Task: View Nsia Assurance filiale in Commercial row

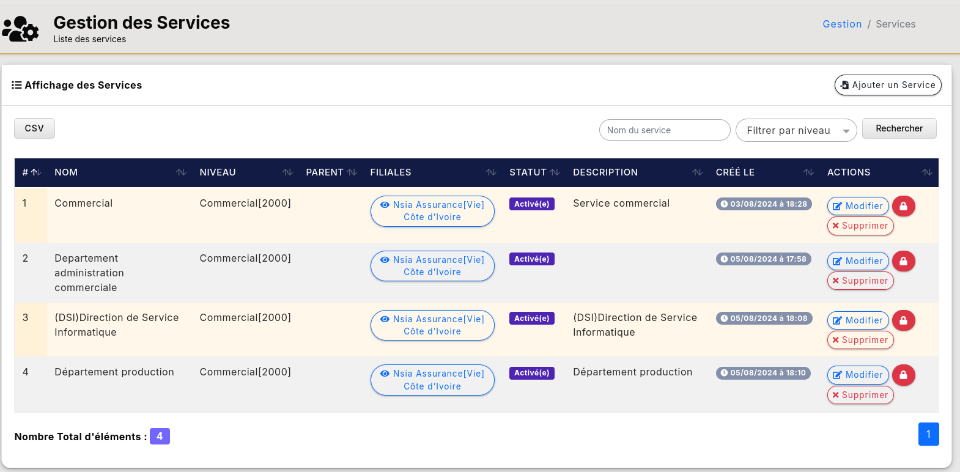Action: click(432, 211)
